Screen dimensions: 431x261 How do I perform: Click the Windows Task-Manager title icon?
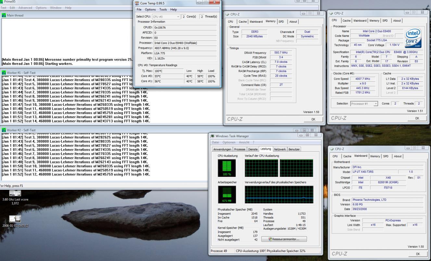[x=212, y=136]
